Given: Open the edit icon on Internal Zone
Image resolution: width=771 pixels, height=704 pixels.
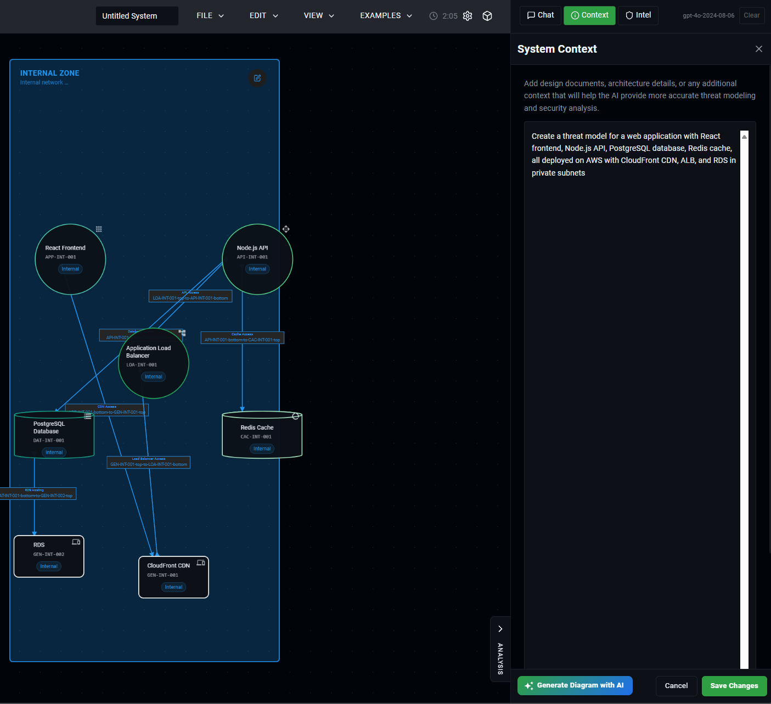Looking at the screenshot, I should point(257,78).
